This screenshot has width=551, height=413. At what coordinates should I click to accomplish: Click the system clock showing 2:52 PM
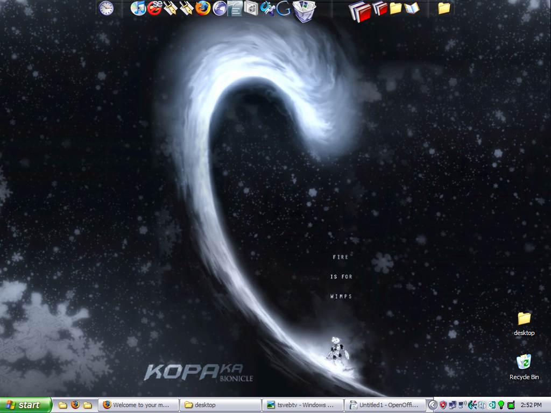coord(531,405)
